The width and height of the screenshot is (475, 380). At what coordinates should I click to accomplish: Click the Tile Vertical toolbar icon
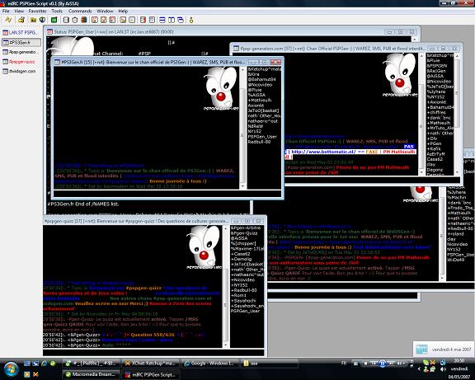pyautogui.click(x=172, y=20)
